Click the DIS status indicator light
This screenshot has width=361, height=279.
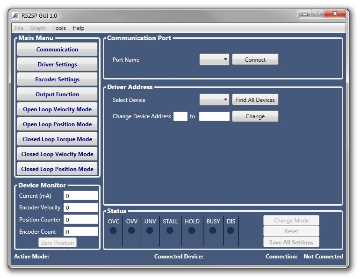pyautogui.click(x=231, y=230)
